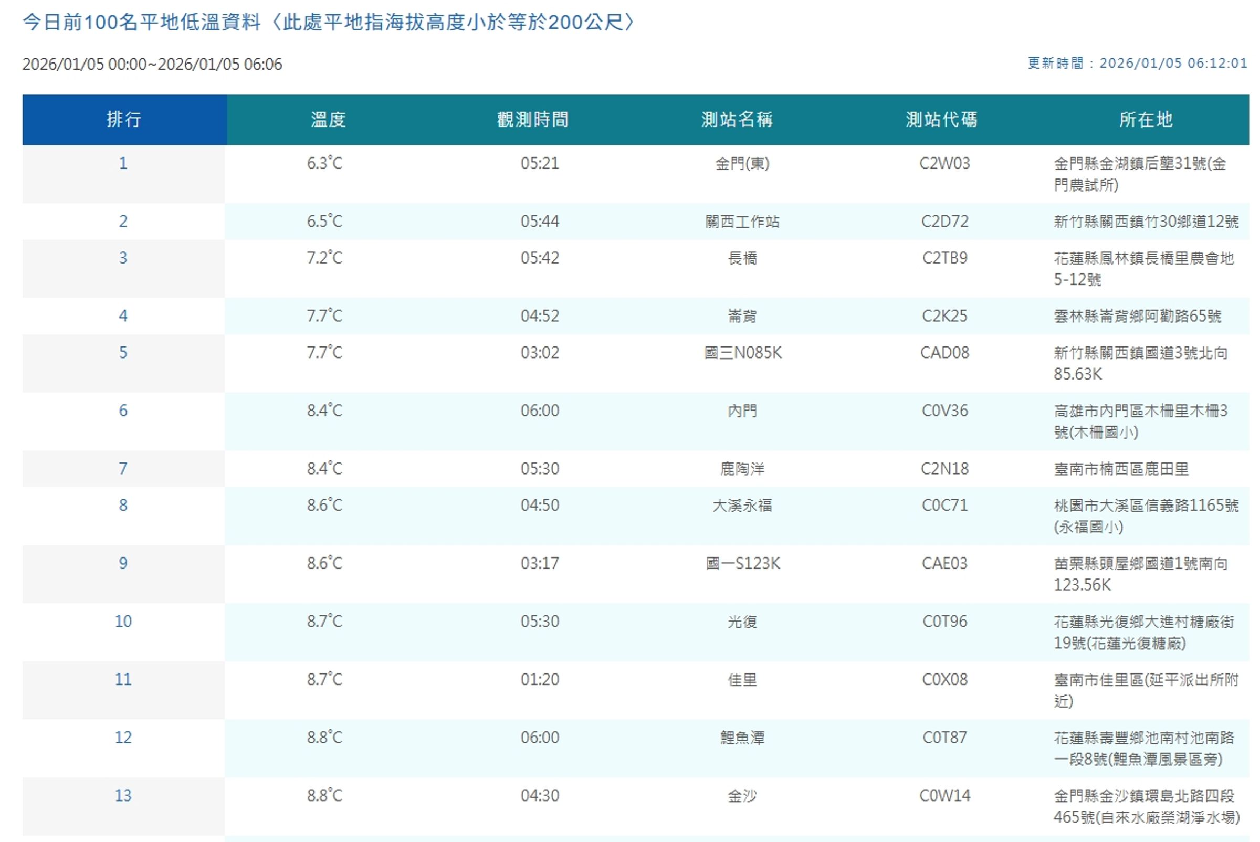Click observation time 05:21
Image resolution: width=1260 pixels, height=842 pixels.
(x=540, y=163)
